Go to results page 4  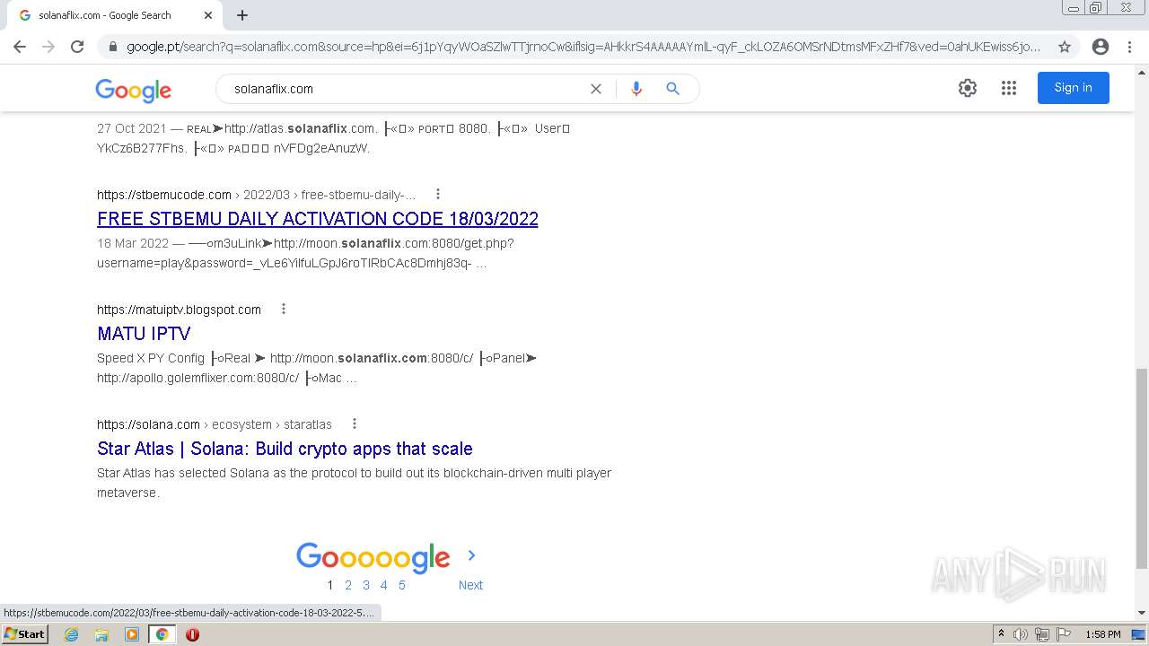pyautogui.click(x=383, y=585)
